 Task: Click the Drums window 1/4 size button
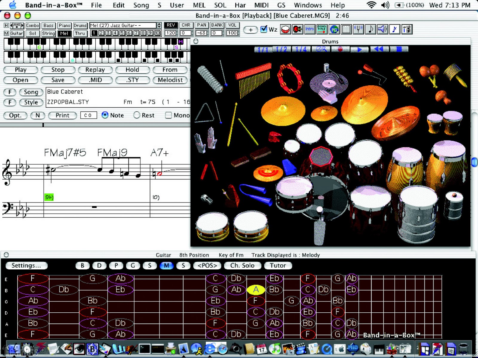click(x=301, y=49)
